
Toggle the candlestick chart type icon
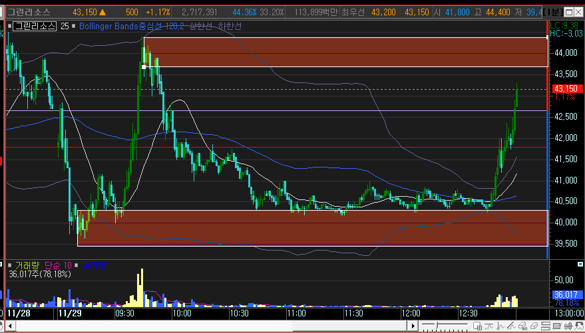568,326
